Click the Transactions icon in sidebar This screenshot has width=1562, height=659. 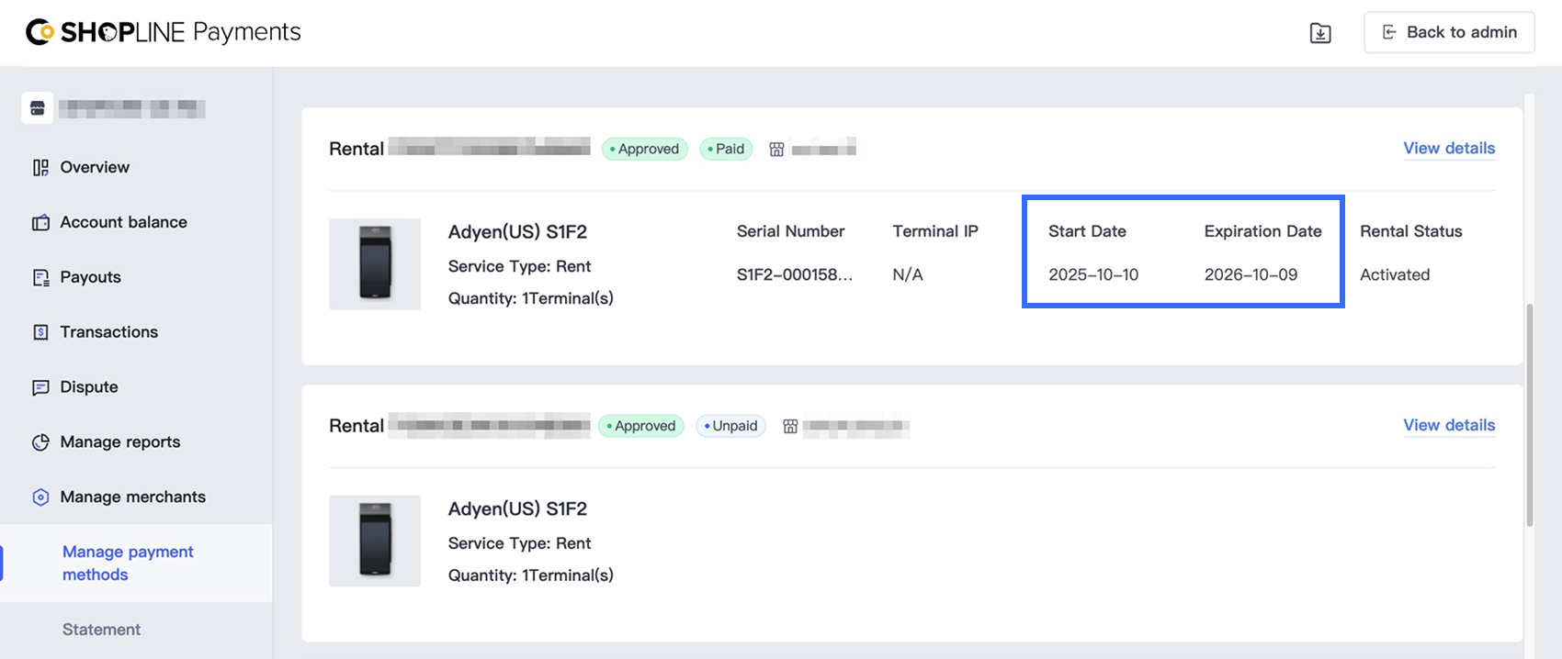(x=40, y=332)
